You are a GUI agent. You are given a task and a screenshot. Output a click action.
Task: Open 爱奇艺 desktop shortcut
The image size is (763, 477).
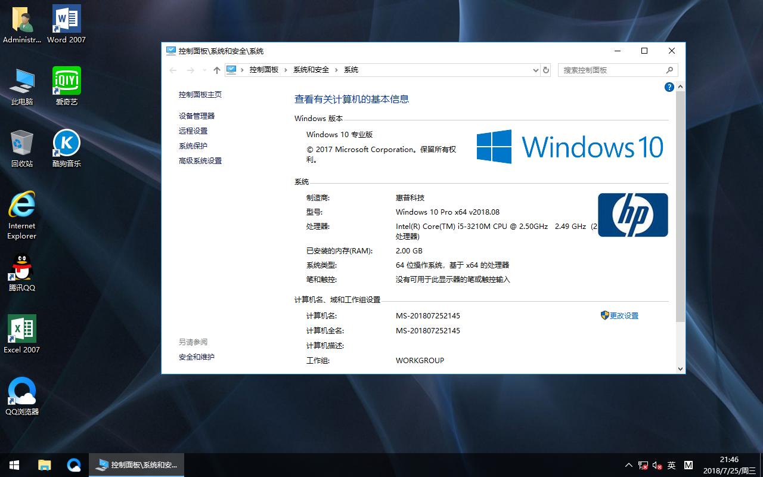(x=67, y=81)
